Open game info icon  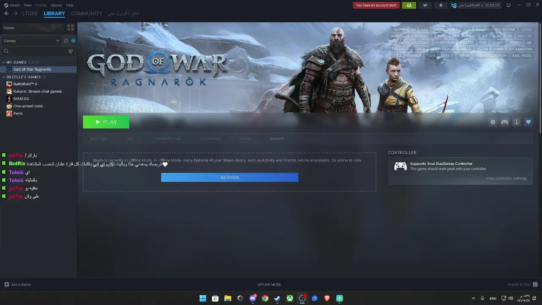pos(516,122)
